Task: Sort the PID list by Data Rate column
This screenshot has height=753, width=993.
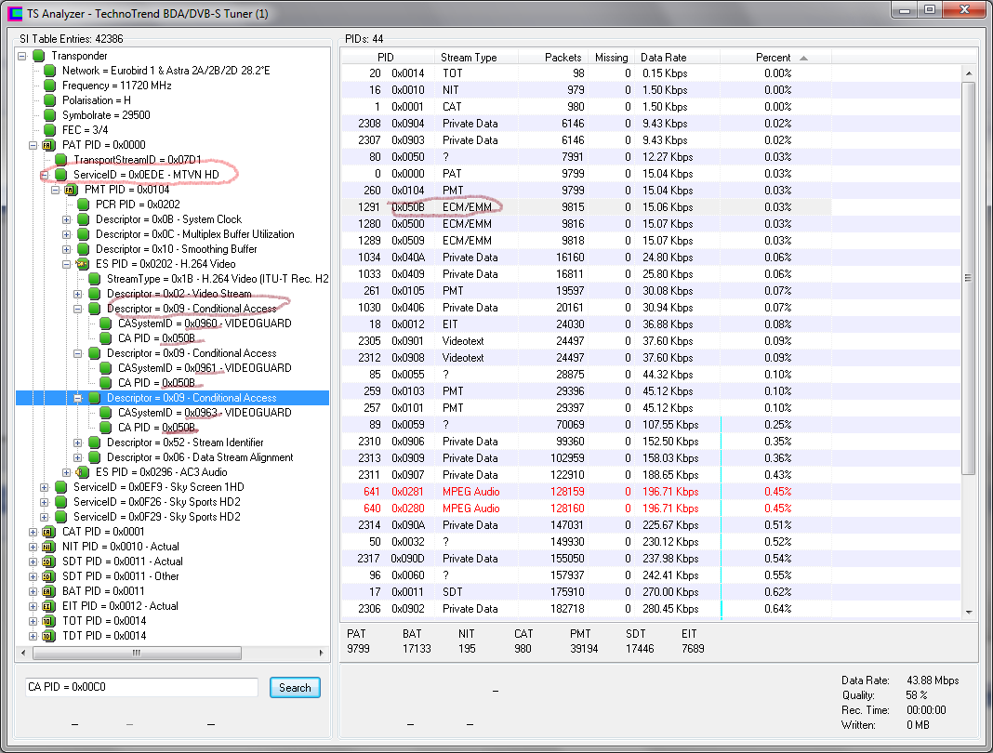Action: [664, 58]
